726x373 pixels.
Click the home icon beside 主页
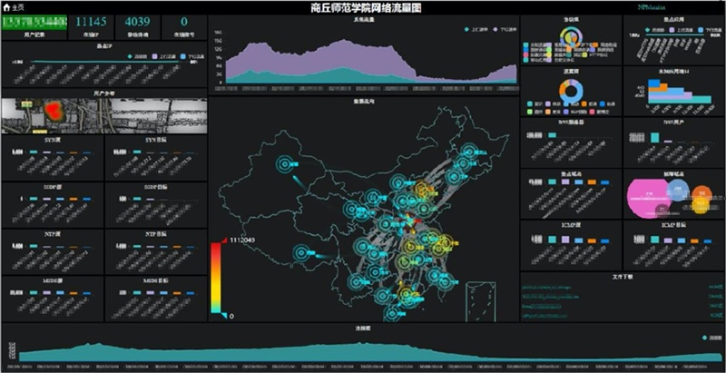click(x=6, y=8)
